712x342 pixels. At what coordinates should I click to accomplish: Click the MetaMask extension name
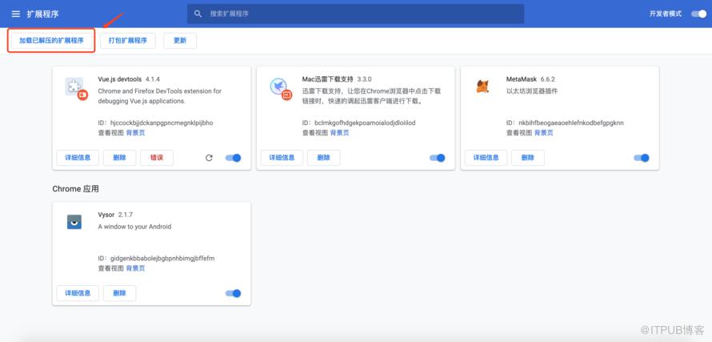click(x=522, y=78)
